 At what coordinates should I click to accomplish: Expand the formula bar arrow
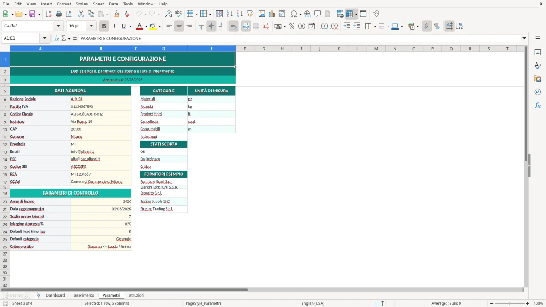524,38
